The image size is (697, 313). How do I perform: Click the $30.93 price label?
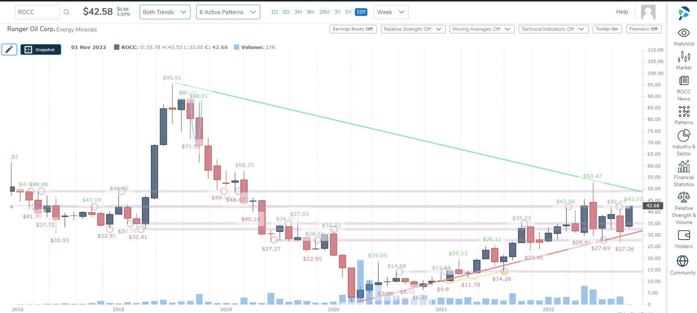click(60, 240)
